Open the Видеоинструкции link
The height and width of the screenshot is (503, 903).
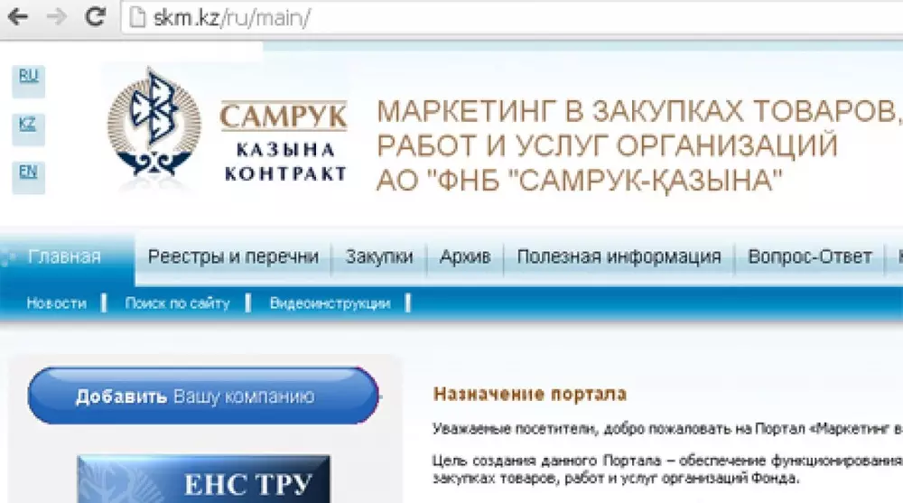330,303
